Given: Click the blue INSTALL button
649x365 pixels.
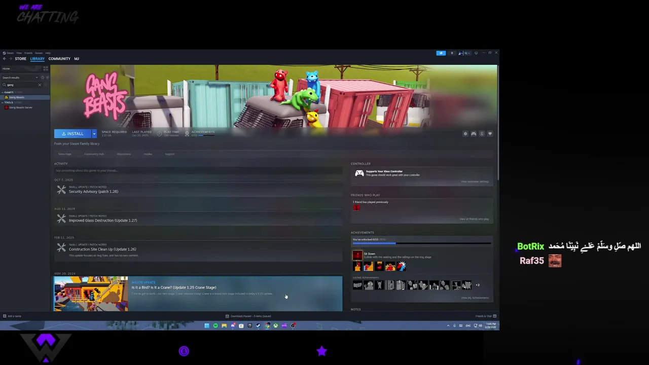Looking at the screenshot, I should click(73, 134).
